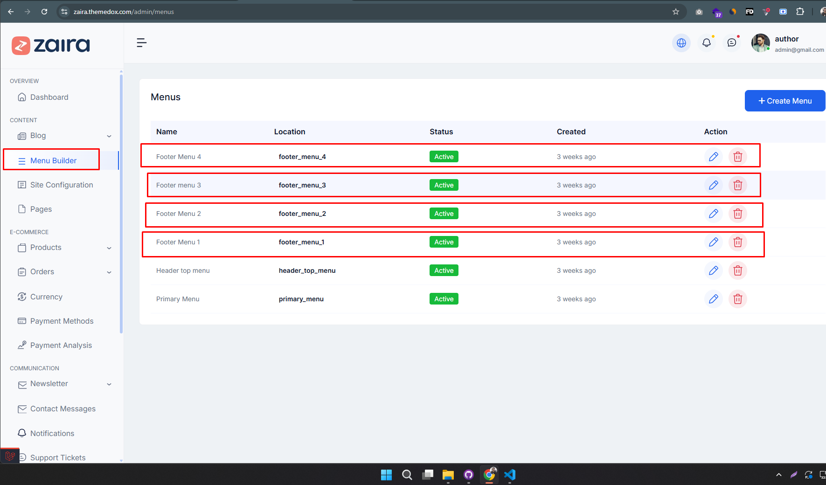Click the Zaira logo
Viewport: 826px width, 485px height.
pyautogui.click(x=51, y=46)
